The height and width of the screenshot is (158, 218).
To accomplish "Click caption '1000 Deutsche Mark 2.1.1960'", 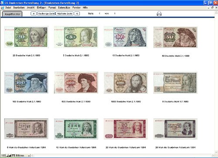I will (x=126, y=102).
